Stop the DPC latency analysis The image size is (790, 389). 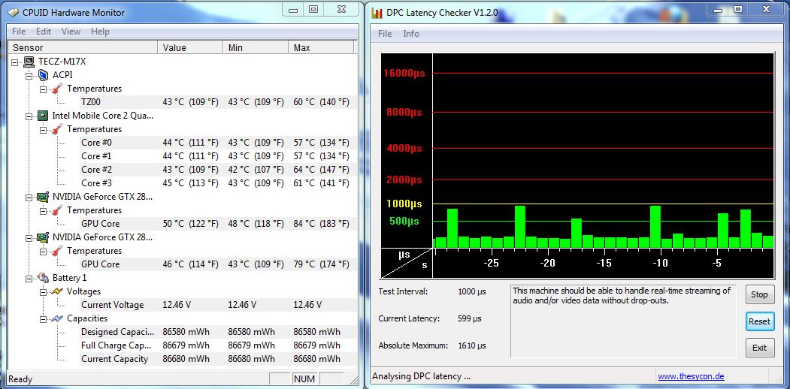pos(759,294)
